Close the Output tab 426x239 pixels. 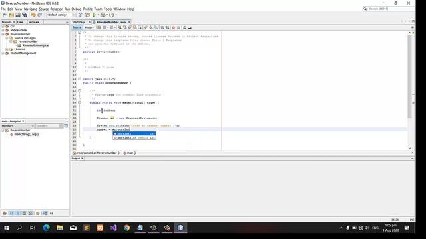click(x=82, y=159)
